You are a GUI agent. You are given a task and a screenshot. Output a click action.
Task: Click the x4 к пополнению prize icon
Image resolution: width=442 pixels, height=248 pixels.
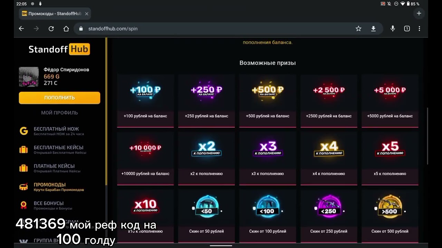pos(329,148)
